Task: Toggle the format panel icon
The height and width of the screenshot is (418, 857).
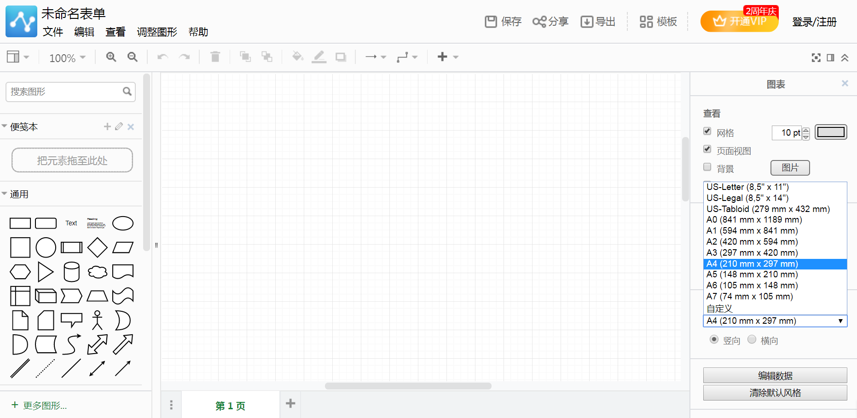Action: click(x=830, y=57)
